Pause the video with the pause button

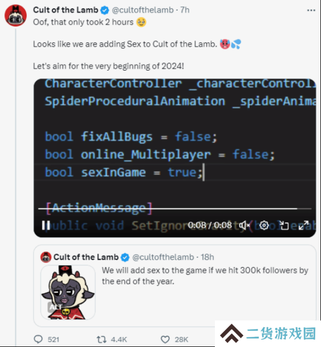point(46,225)
